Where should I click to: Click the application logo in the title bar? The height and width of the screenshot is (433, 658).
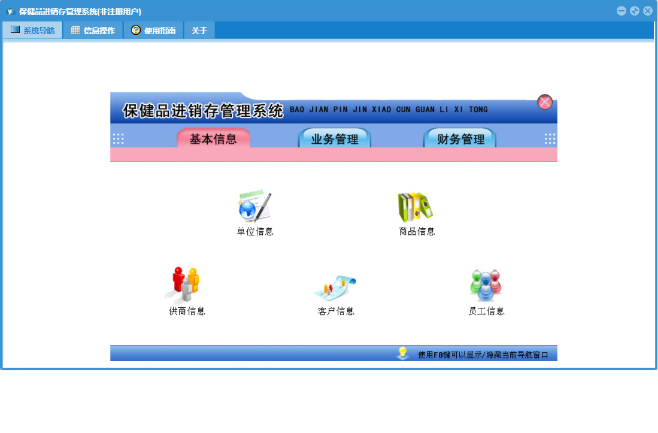(10, 11)
